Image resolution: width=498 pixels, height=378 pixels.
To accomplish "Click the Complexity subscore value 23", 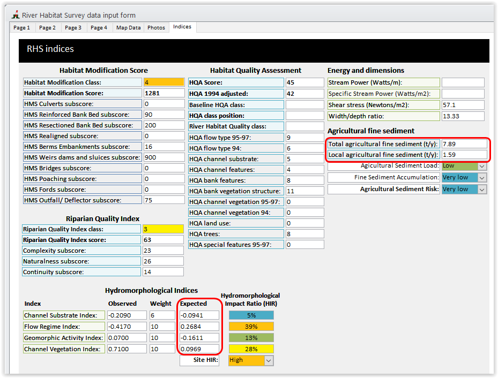I will coord(163,251).
